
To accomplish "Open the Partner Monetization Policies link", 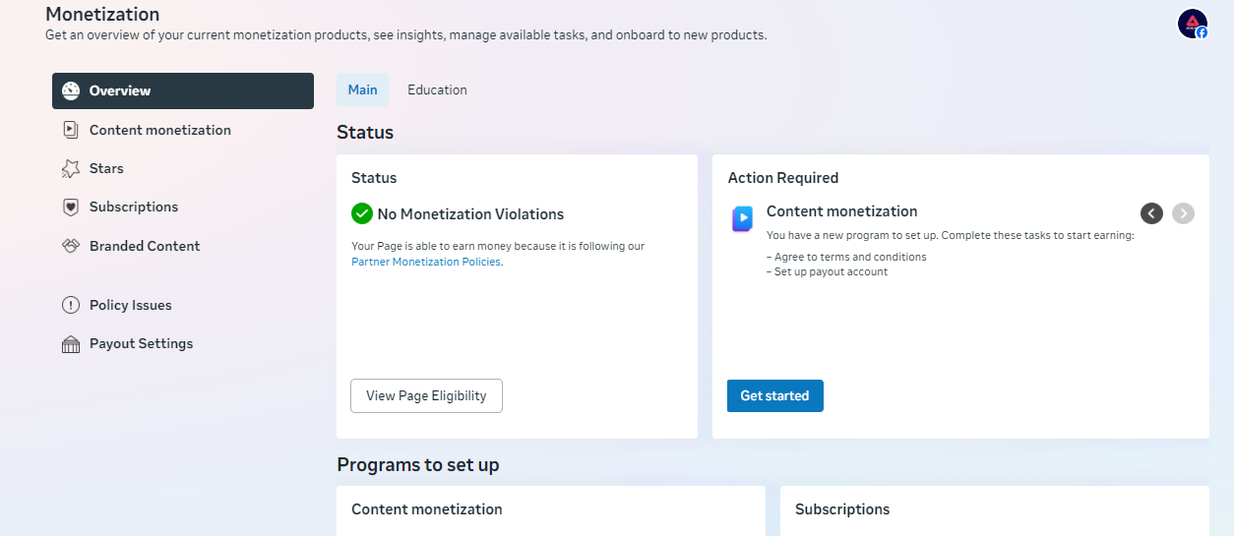I will pos(426,262).
